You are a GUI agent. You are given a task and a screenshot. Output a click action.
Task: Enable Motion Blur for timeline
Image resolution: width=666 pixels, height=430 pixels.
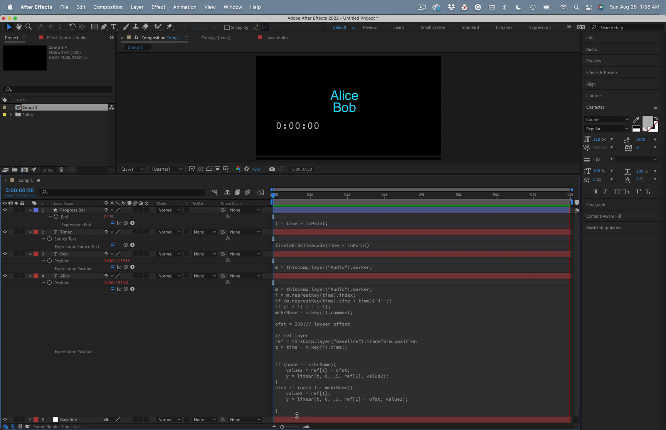point(247,192)
